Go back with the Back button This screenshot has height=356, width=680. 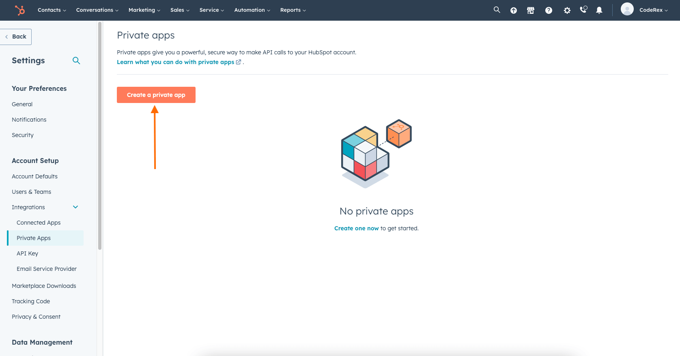tap(16, 37)
